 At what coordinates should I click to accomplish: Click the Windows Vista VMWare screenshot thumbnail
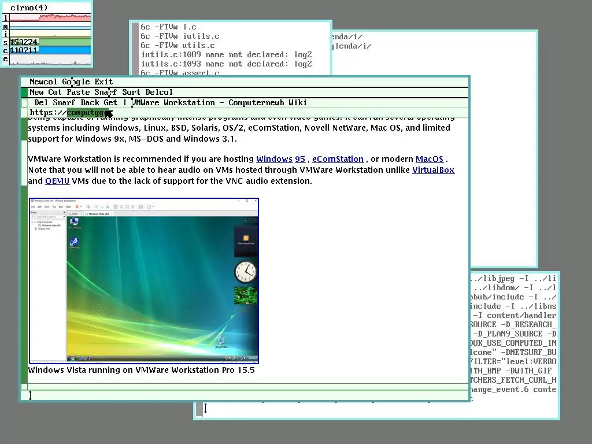[x=144, y=280]
